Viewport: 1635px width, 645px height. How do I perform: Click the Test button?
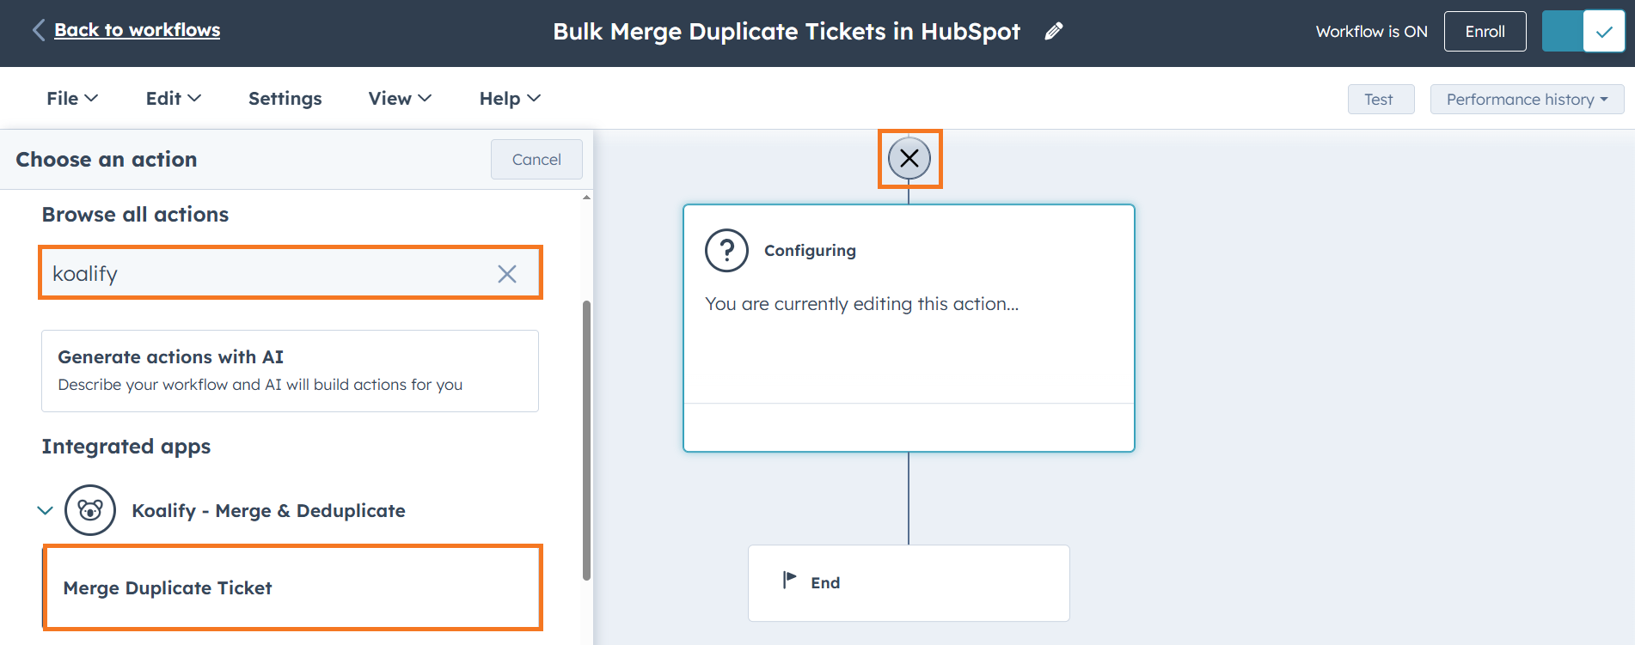click(x=1381, y=100)
